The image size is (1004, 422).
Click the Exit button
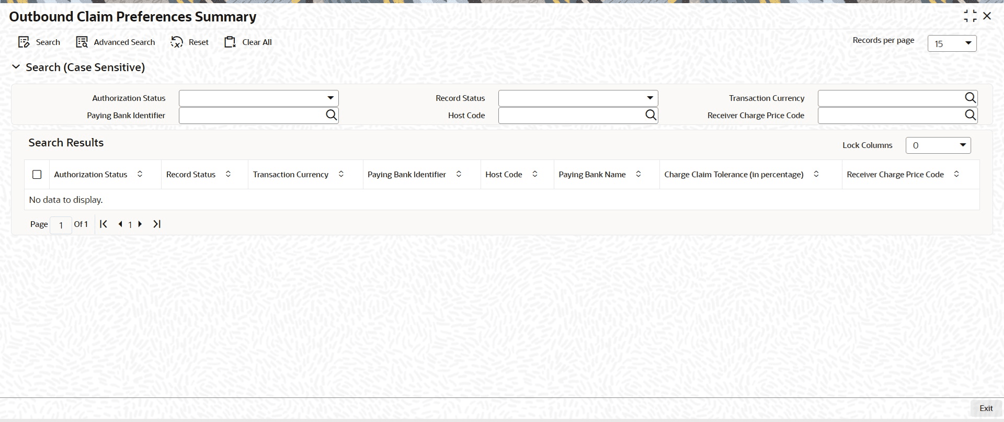pyautogui.click(x=986, y=408)
